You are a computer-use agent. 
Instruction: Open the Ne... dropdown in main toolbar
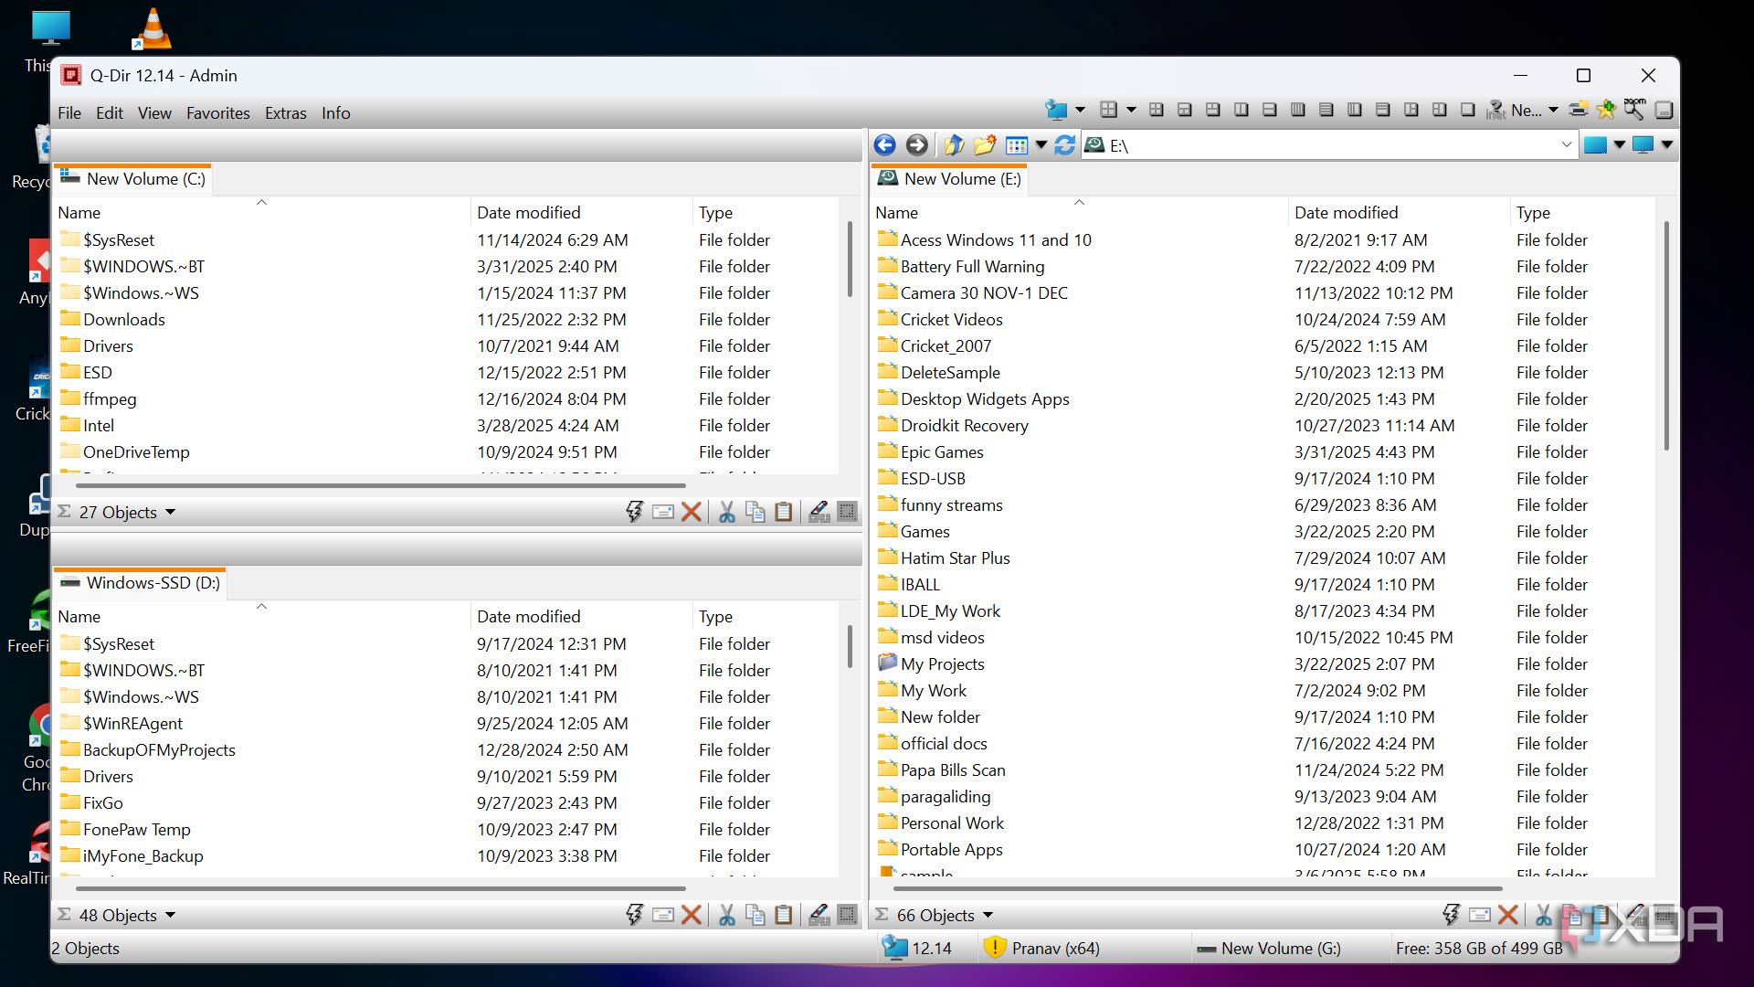pyautogui.click(x=1553, y=111)
